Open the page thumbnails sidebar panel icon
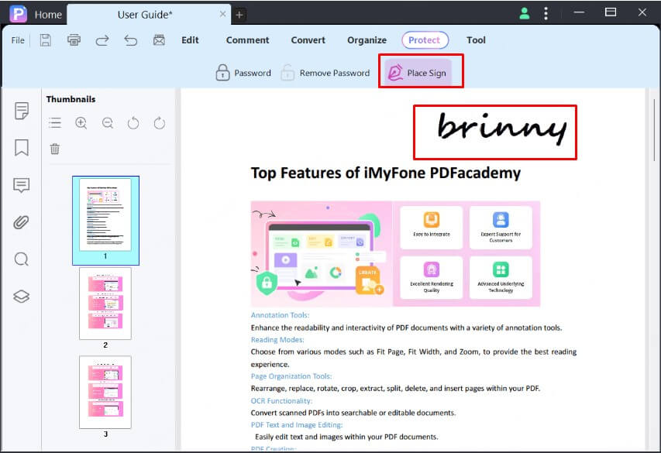The image size is (661, 453). pos(22,111)
